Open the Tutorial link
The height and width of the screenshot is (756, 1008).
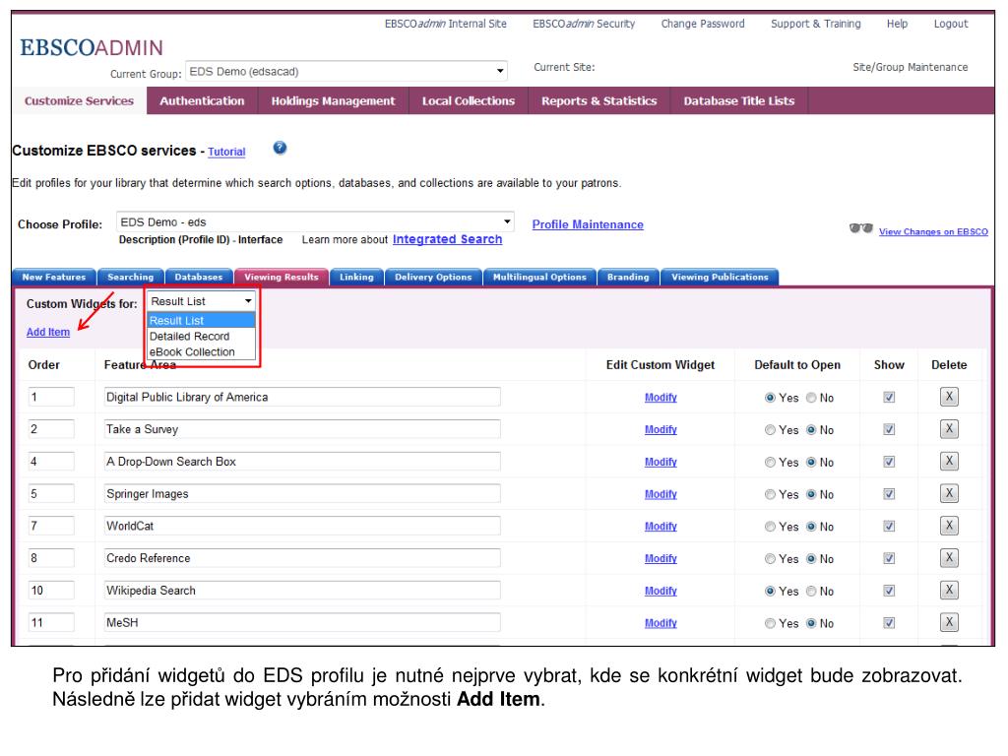click(x=226, y=152)
